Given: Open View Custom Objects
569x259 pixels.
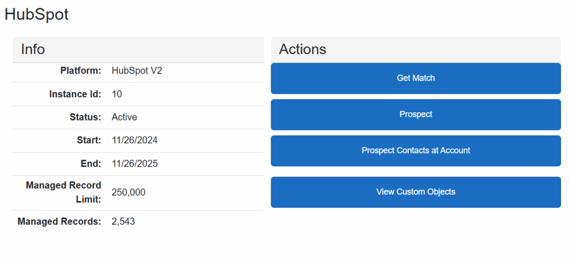Looking at the screenshot, I should tap(416, 192).
